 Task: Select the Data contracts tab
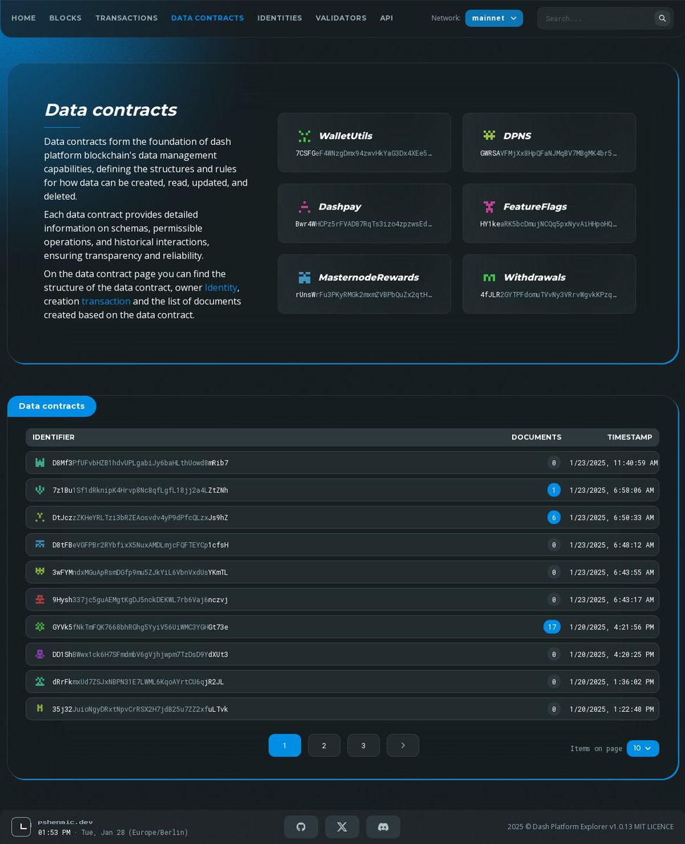pos(51,406)
